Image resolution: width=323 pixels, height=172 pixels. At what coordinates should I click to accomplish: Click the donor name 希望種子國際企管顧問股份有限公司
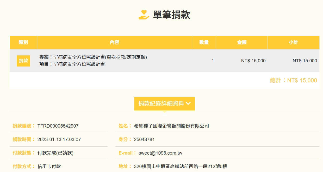click(x=171, y=126)
